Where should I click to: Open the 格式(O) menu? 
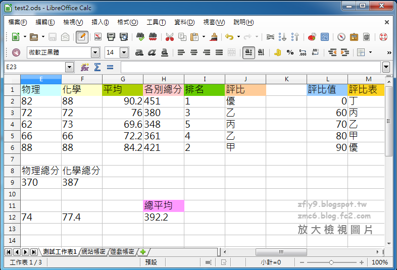pyautogui.click(x=128, y=22)
